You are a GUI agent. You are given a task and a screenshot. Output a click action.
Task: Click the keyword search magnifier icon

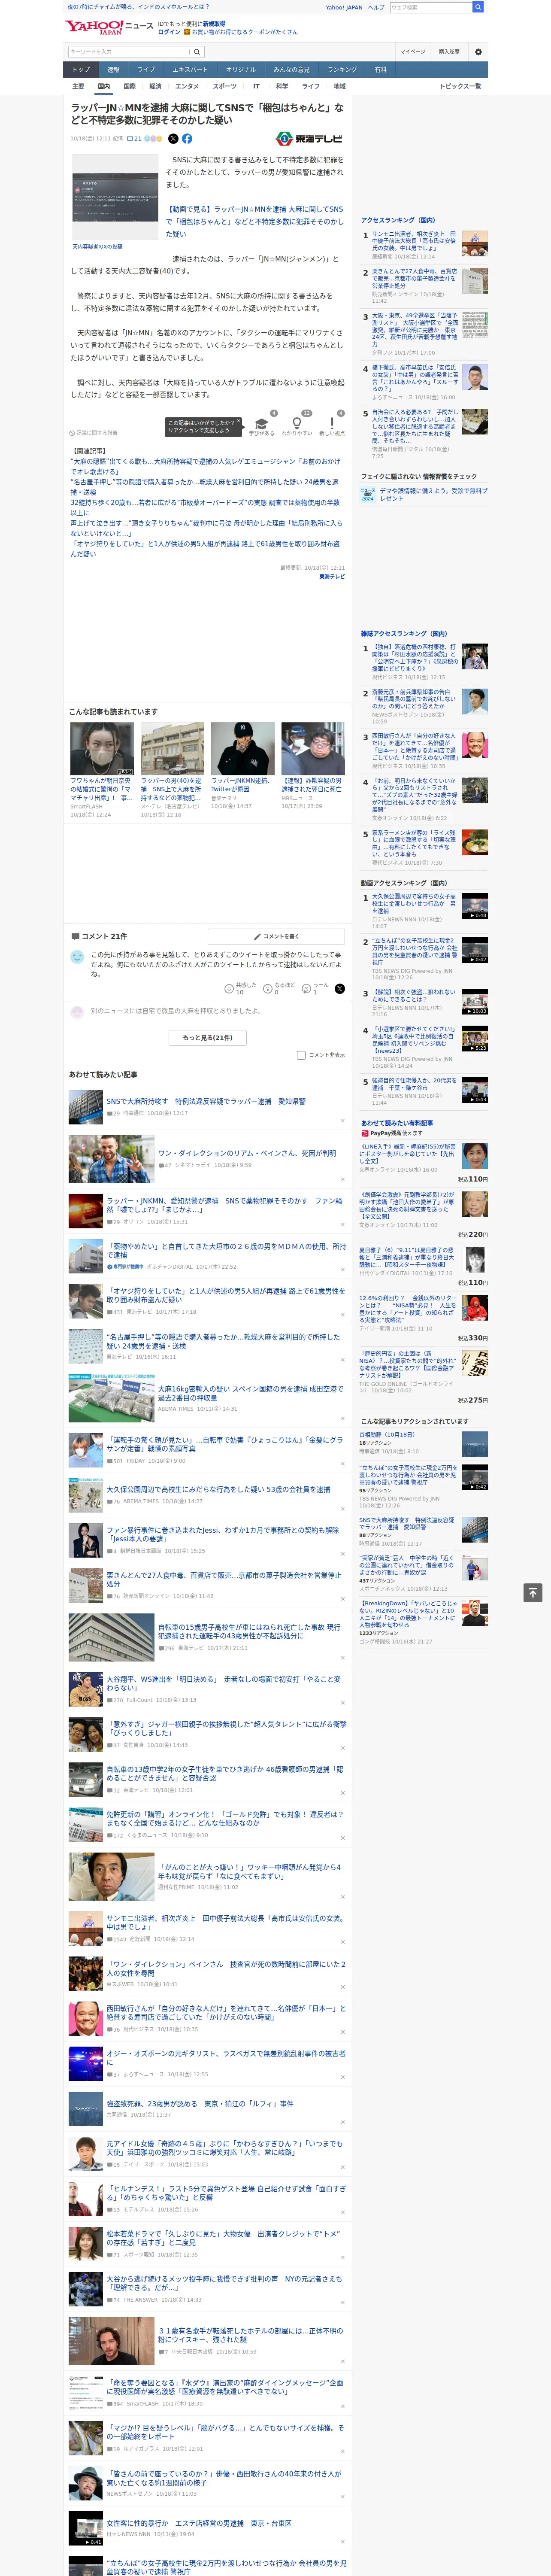pos(196,52)
